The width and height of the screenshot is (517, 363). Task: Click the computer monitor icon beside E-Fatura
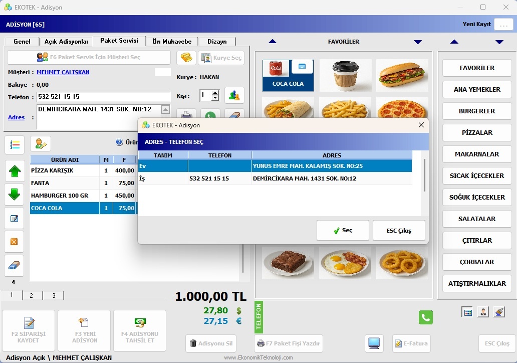coord(374,343)
